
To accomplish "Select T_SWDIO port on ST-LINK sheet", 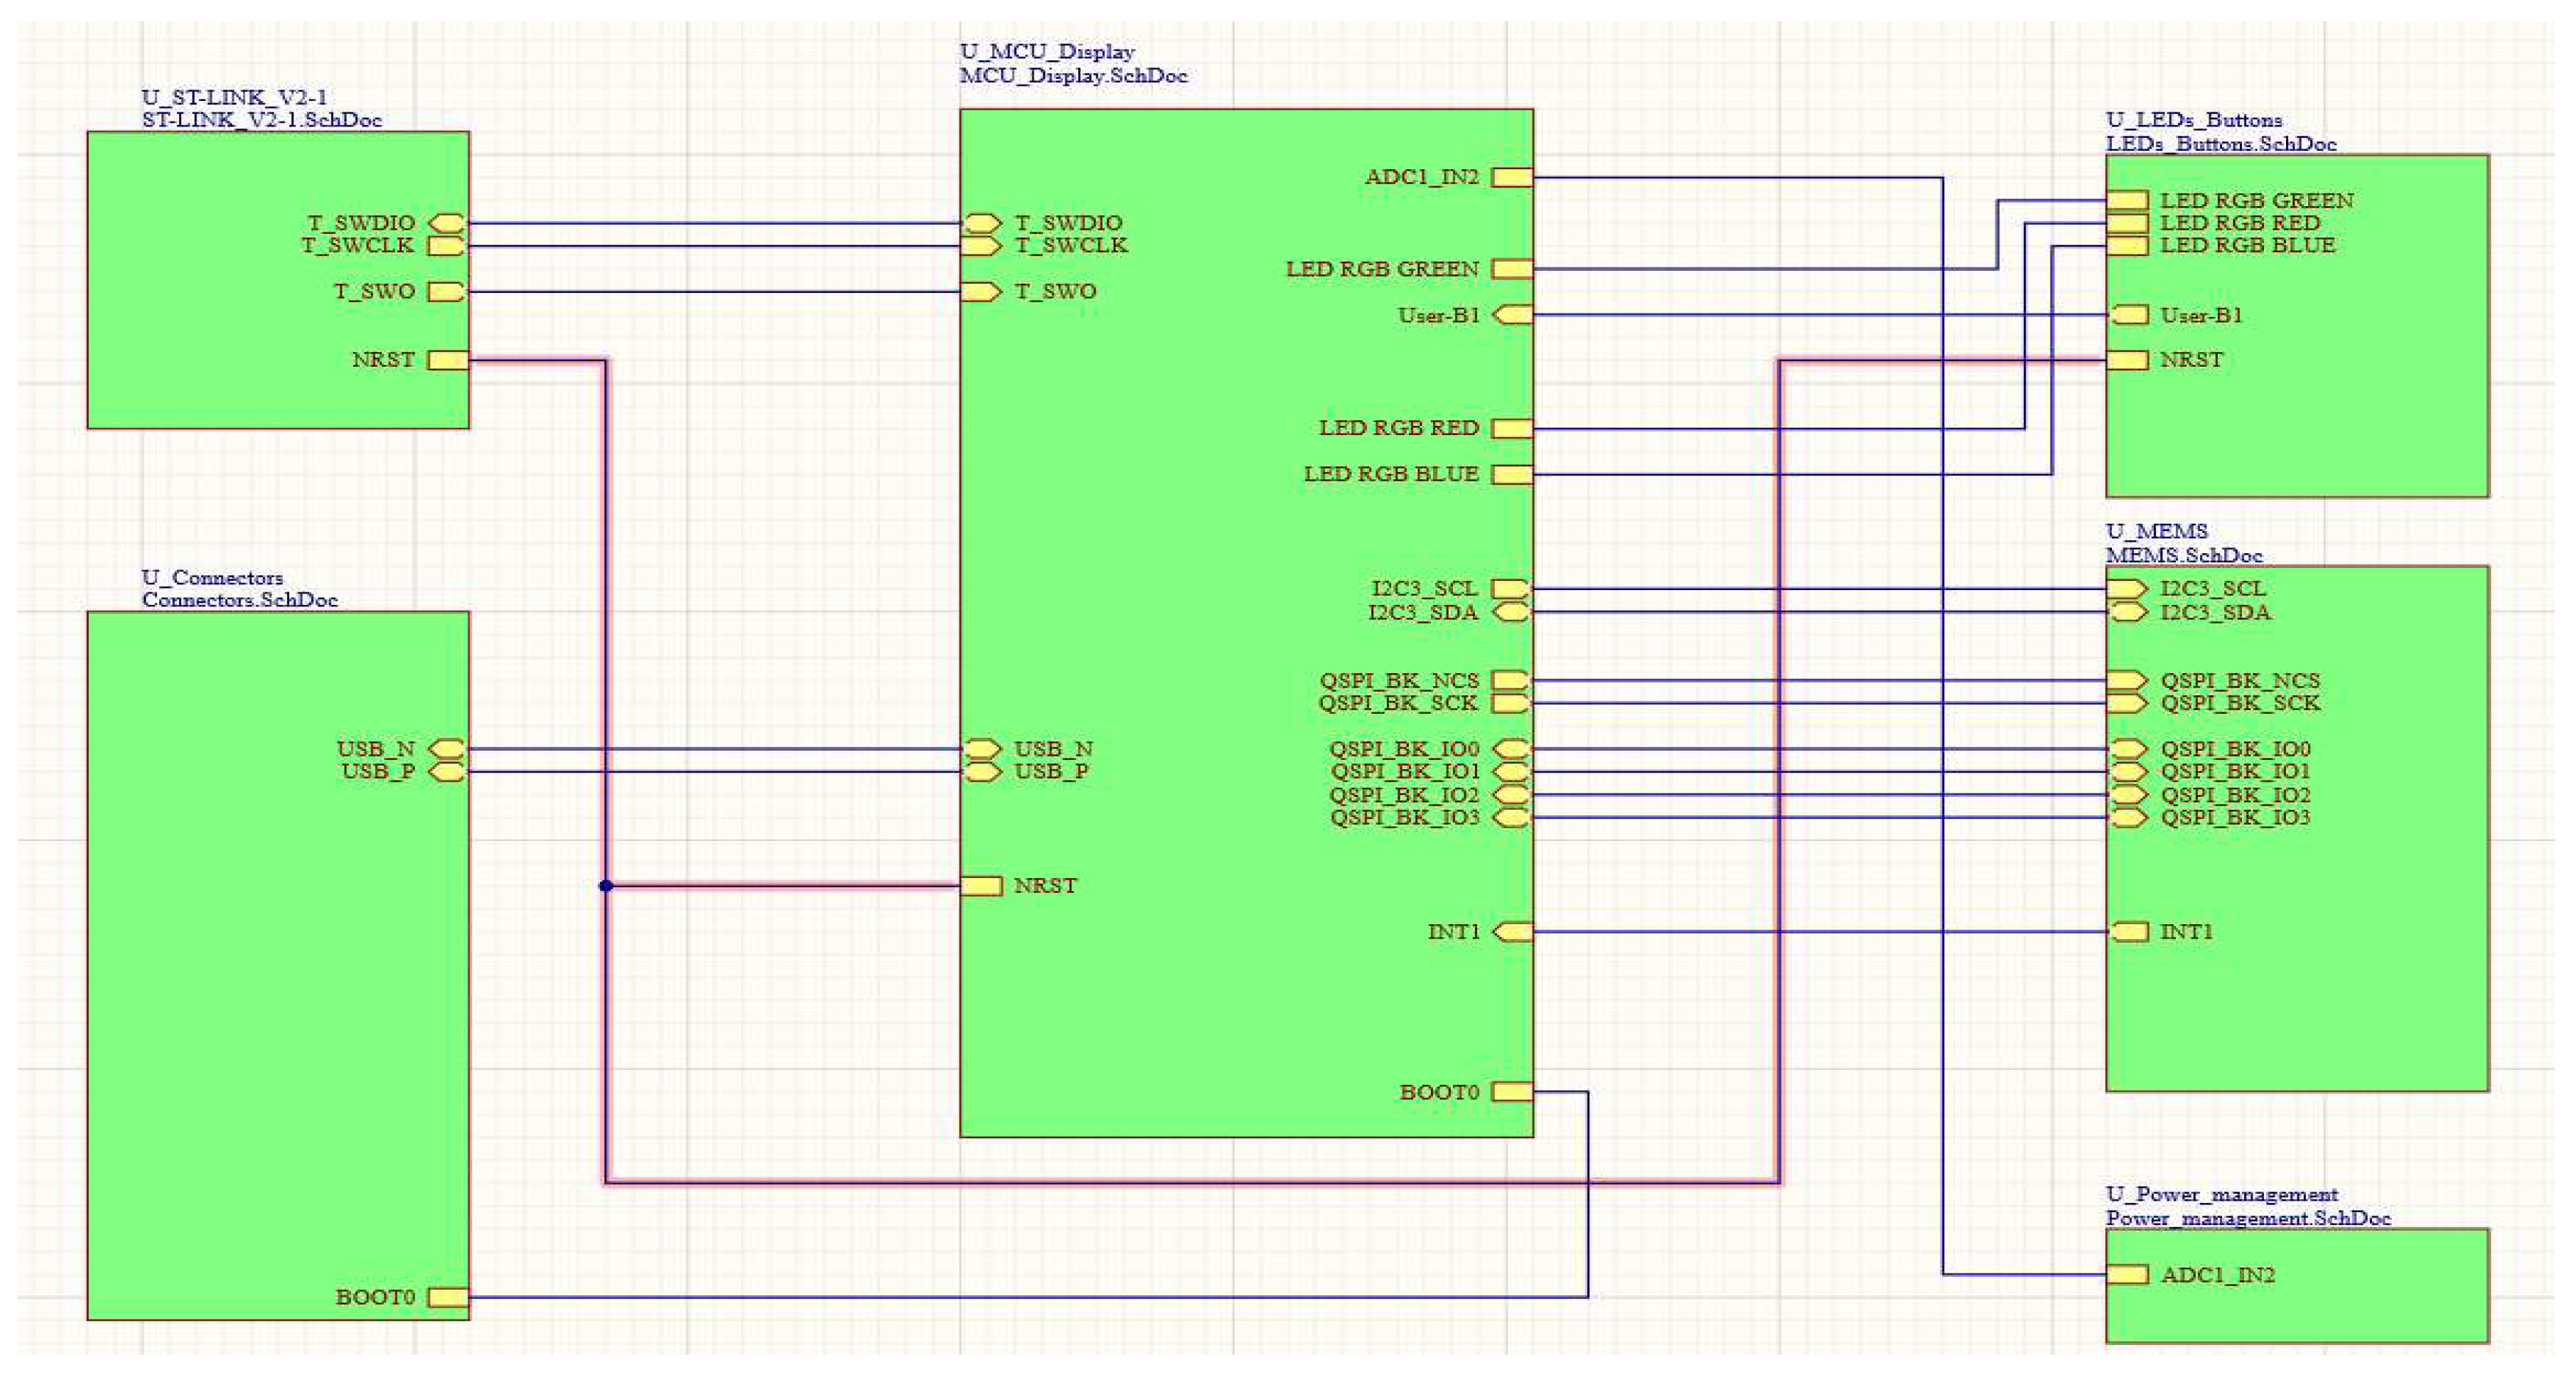I will click(x=447, y=223).
